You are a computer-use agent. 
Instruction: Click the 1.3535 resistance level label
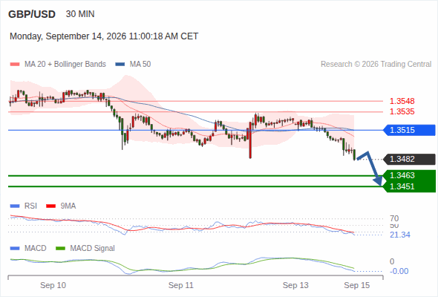[x=402, y=112]
